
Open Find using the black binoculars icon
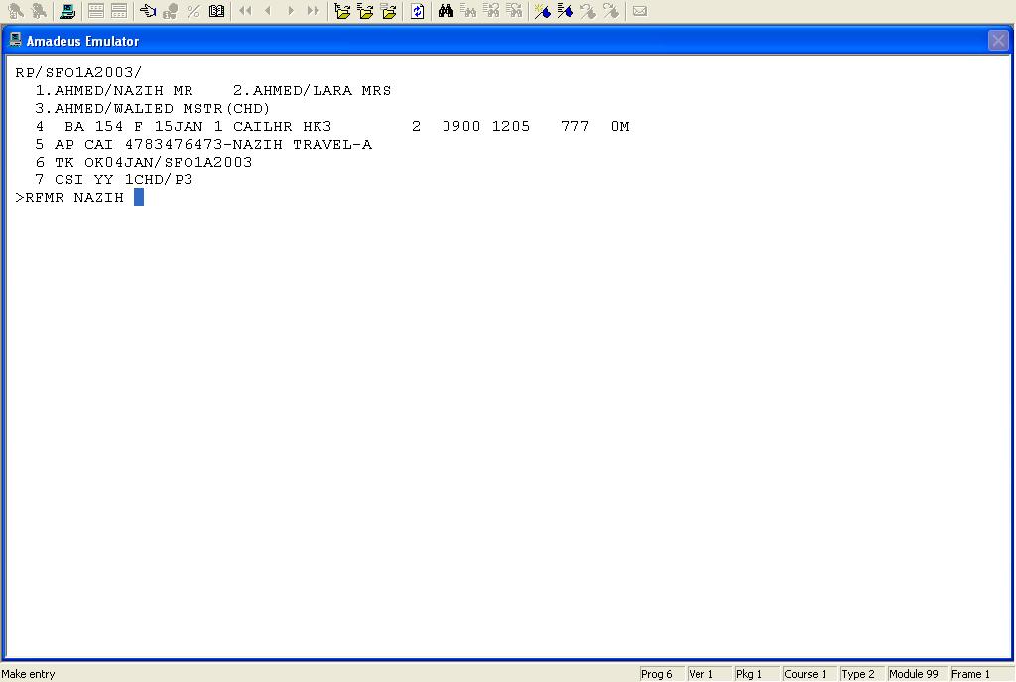tap(445, 11)
